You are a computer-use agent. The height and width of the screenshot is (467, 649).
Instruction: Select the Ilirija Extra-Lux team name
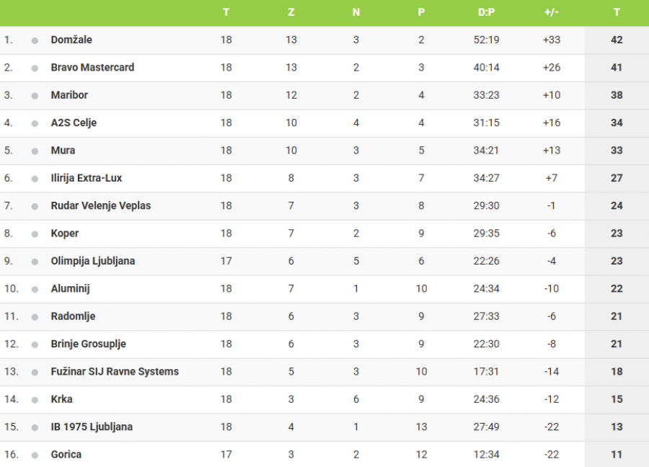[86, 178]
